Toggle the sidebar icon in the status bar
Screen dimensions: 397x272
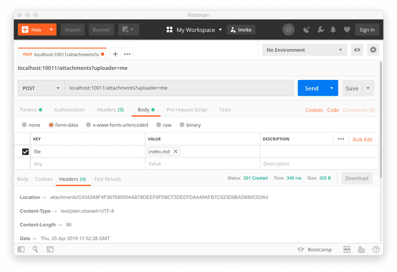click(21, 249)
